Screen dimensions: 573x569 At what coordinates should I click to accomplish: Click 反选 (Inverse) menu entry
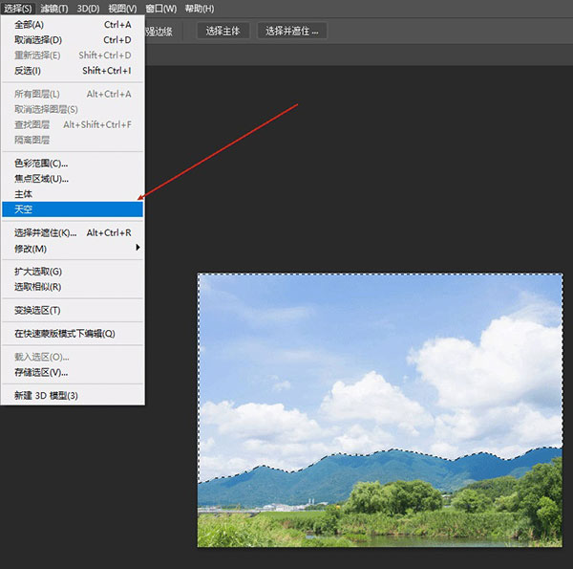click(x=28, y=71)
